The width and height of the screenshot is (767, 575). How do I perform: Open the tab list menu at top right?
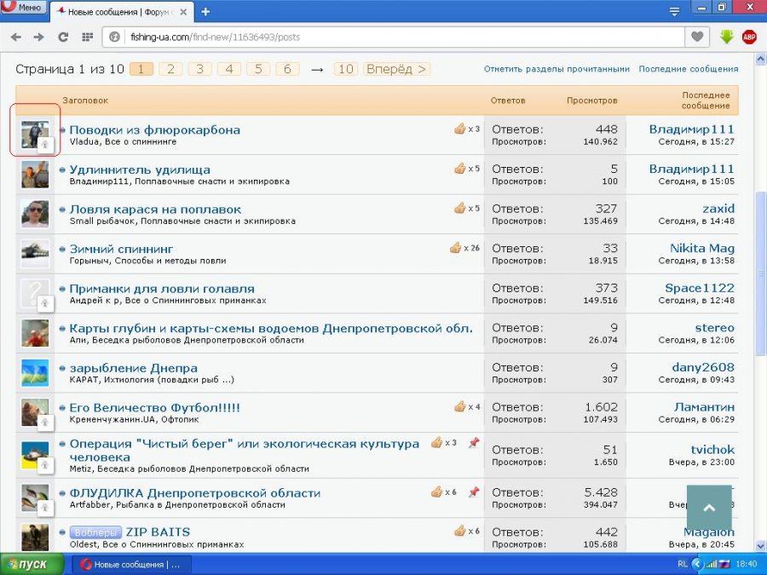point(674,12)
